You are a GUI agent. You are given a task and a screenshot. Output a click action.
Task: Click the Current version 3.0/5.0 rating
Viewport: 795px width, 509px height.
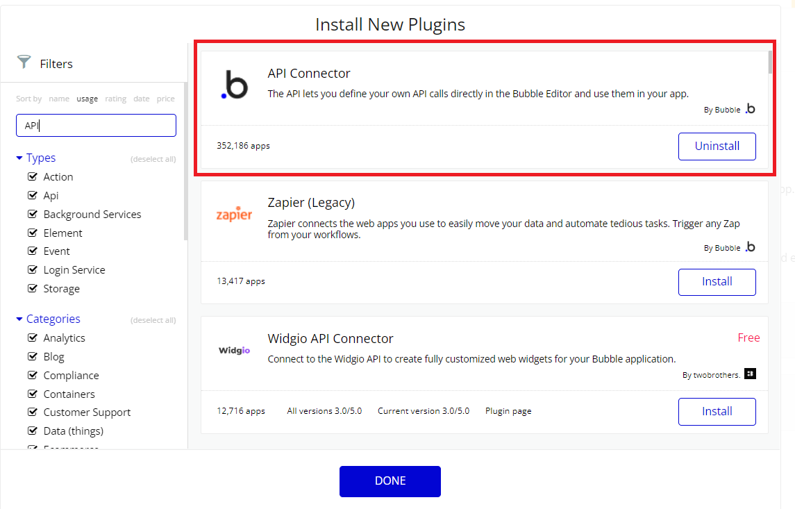[x=424, y=411]
